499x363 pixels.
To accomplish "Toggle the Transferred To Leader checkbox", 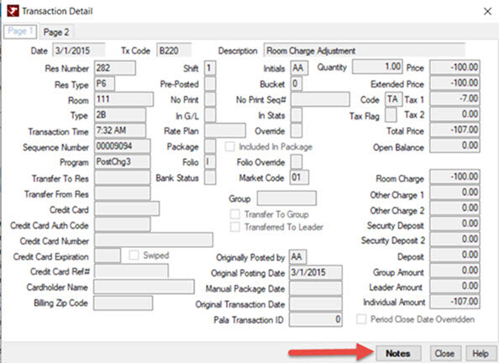I will 235,227.
